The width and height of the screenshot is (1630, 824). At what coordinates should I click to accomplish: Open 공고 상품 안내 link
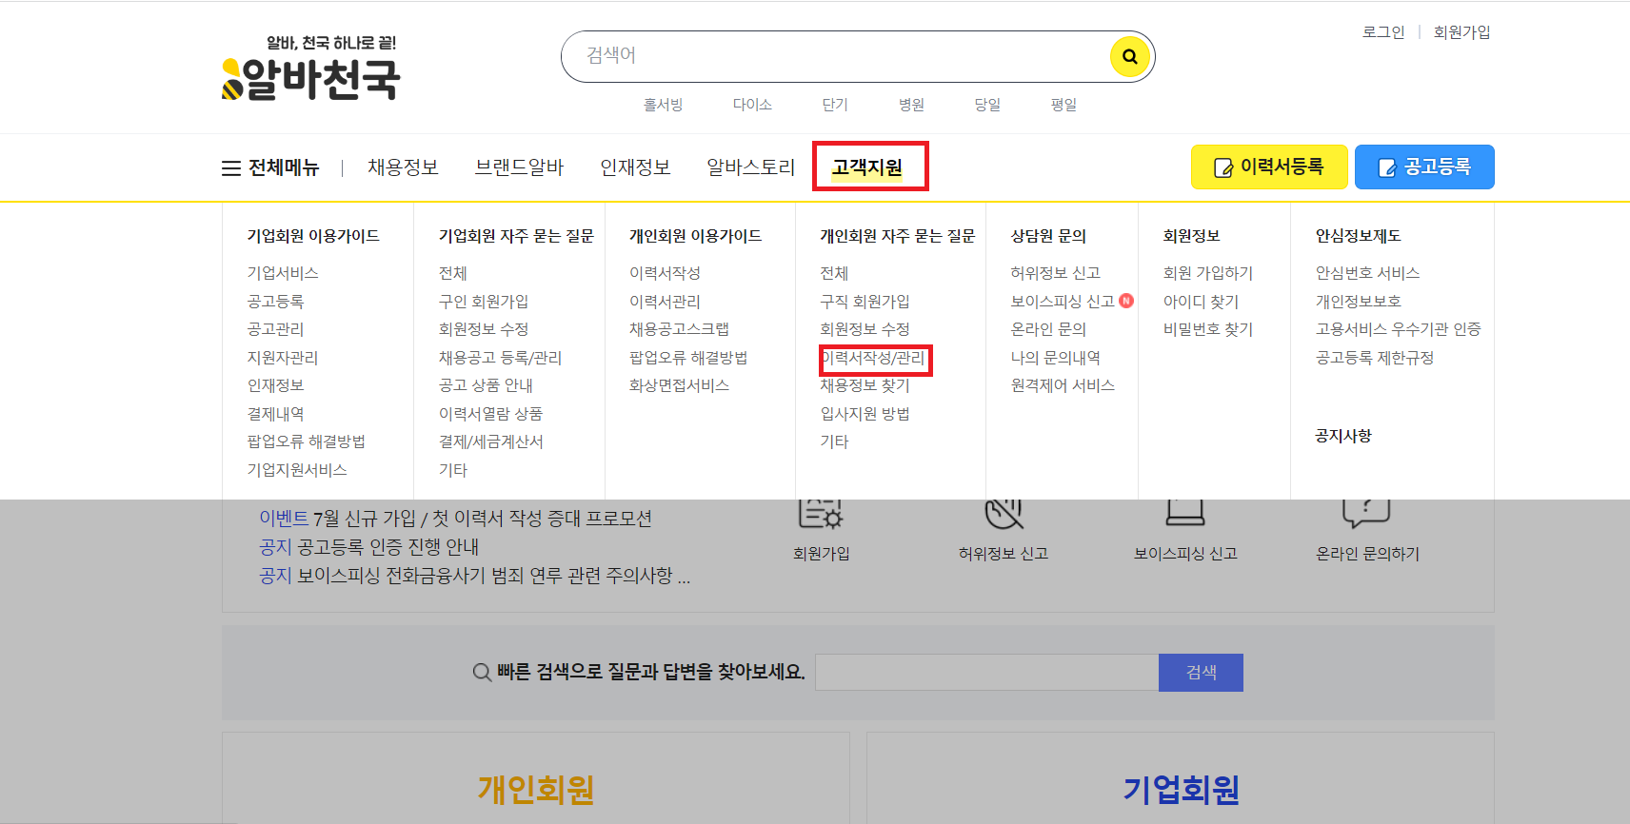click(486, 385)
